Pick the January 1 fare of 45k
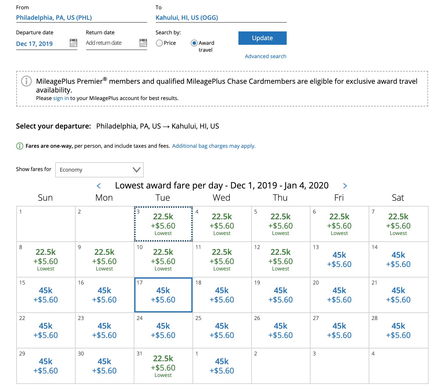Image resolution: width=435 pixels, height=388 pixels. click(222, 366)
